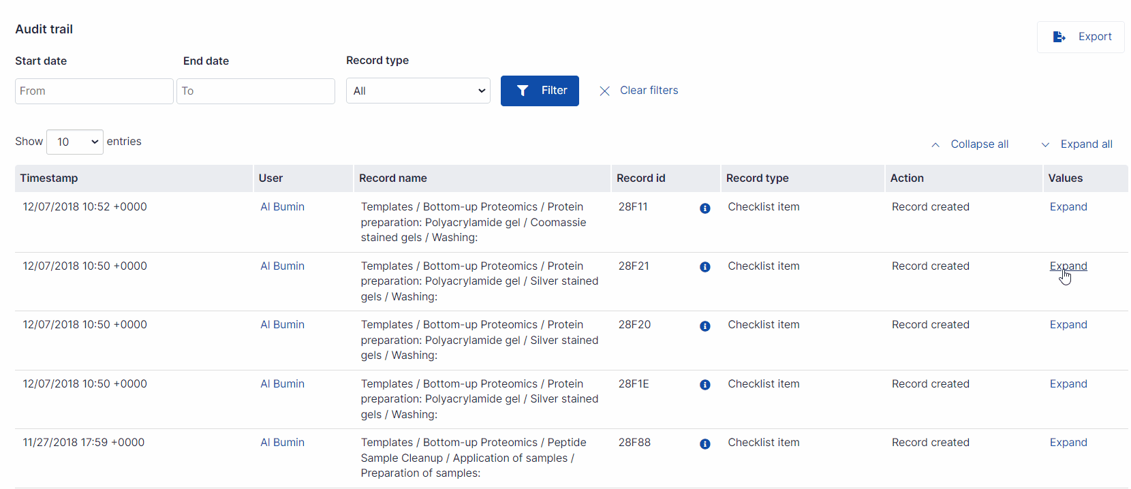Expand values for record 28F11
Image resolution: width=1131 pixels, height=489 pixels.
pos(1068,207)
